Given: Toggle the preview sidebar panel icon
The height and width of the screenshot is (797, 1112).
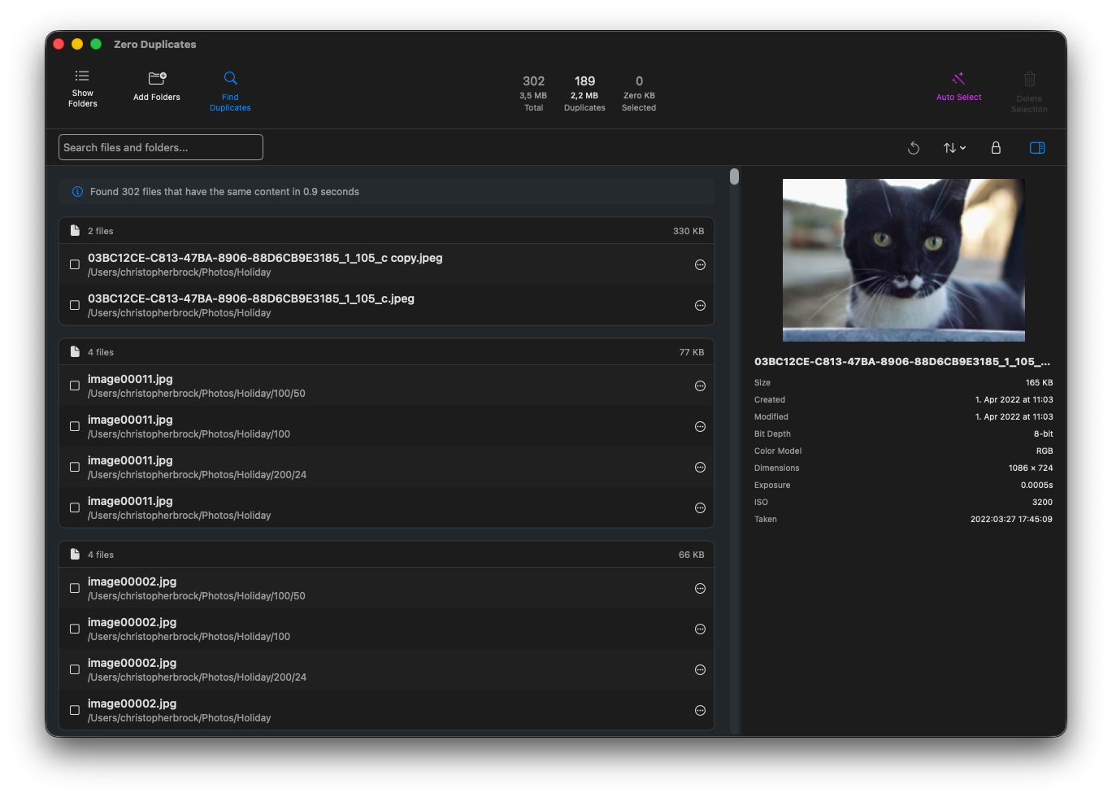Looking at the screenshot, I should coord(1037,148).
